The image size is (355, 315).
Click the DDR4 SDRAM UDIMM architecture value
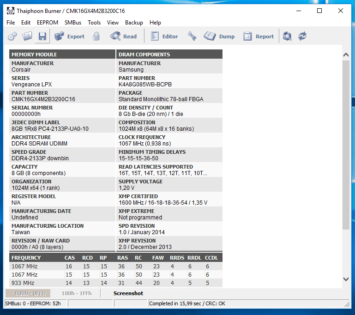[39, 144]
